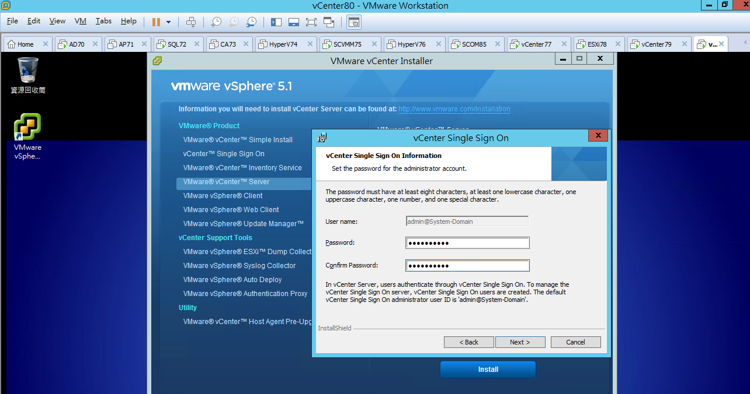Show or hide the library sidebar
The height and width of the screenshot is (394, 750).
pos(276,22)
